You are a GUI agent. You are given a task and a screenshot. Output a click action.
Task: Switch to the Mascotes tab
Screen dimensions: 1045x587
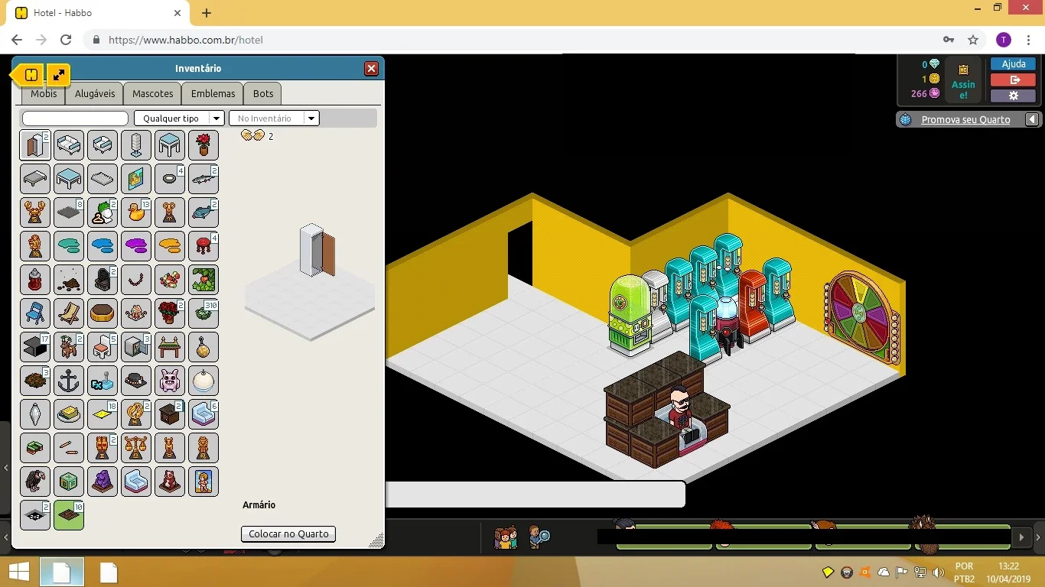(x=153, y=93)
